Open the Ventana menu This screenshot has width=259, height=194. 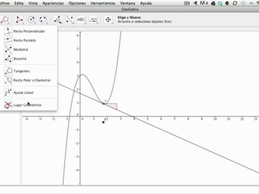coord(128,3)
